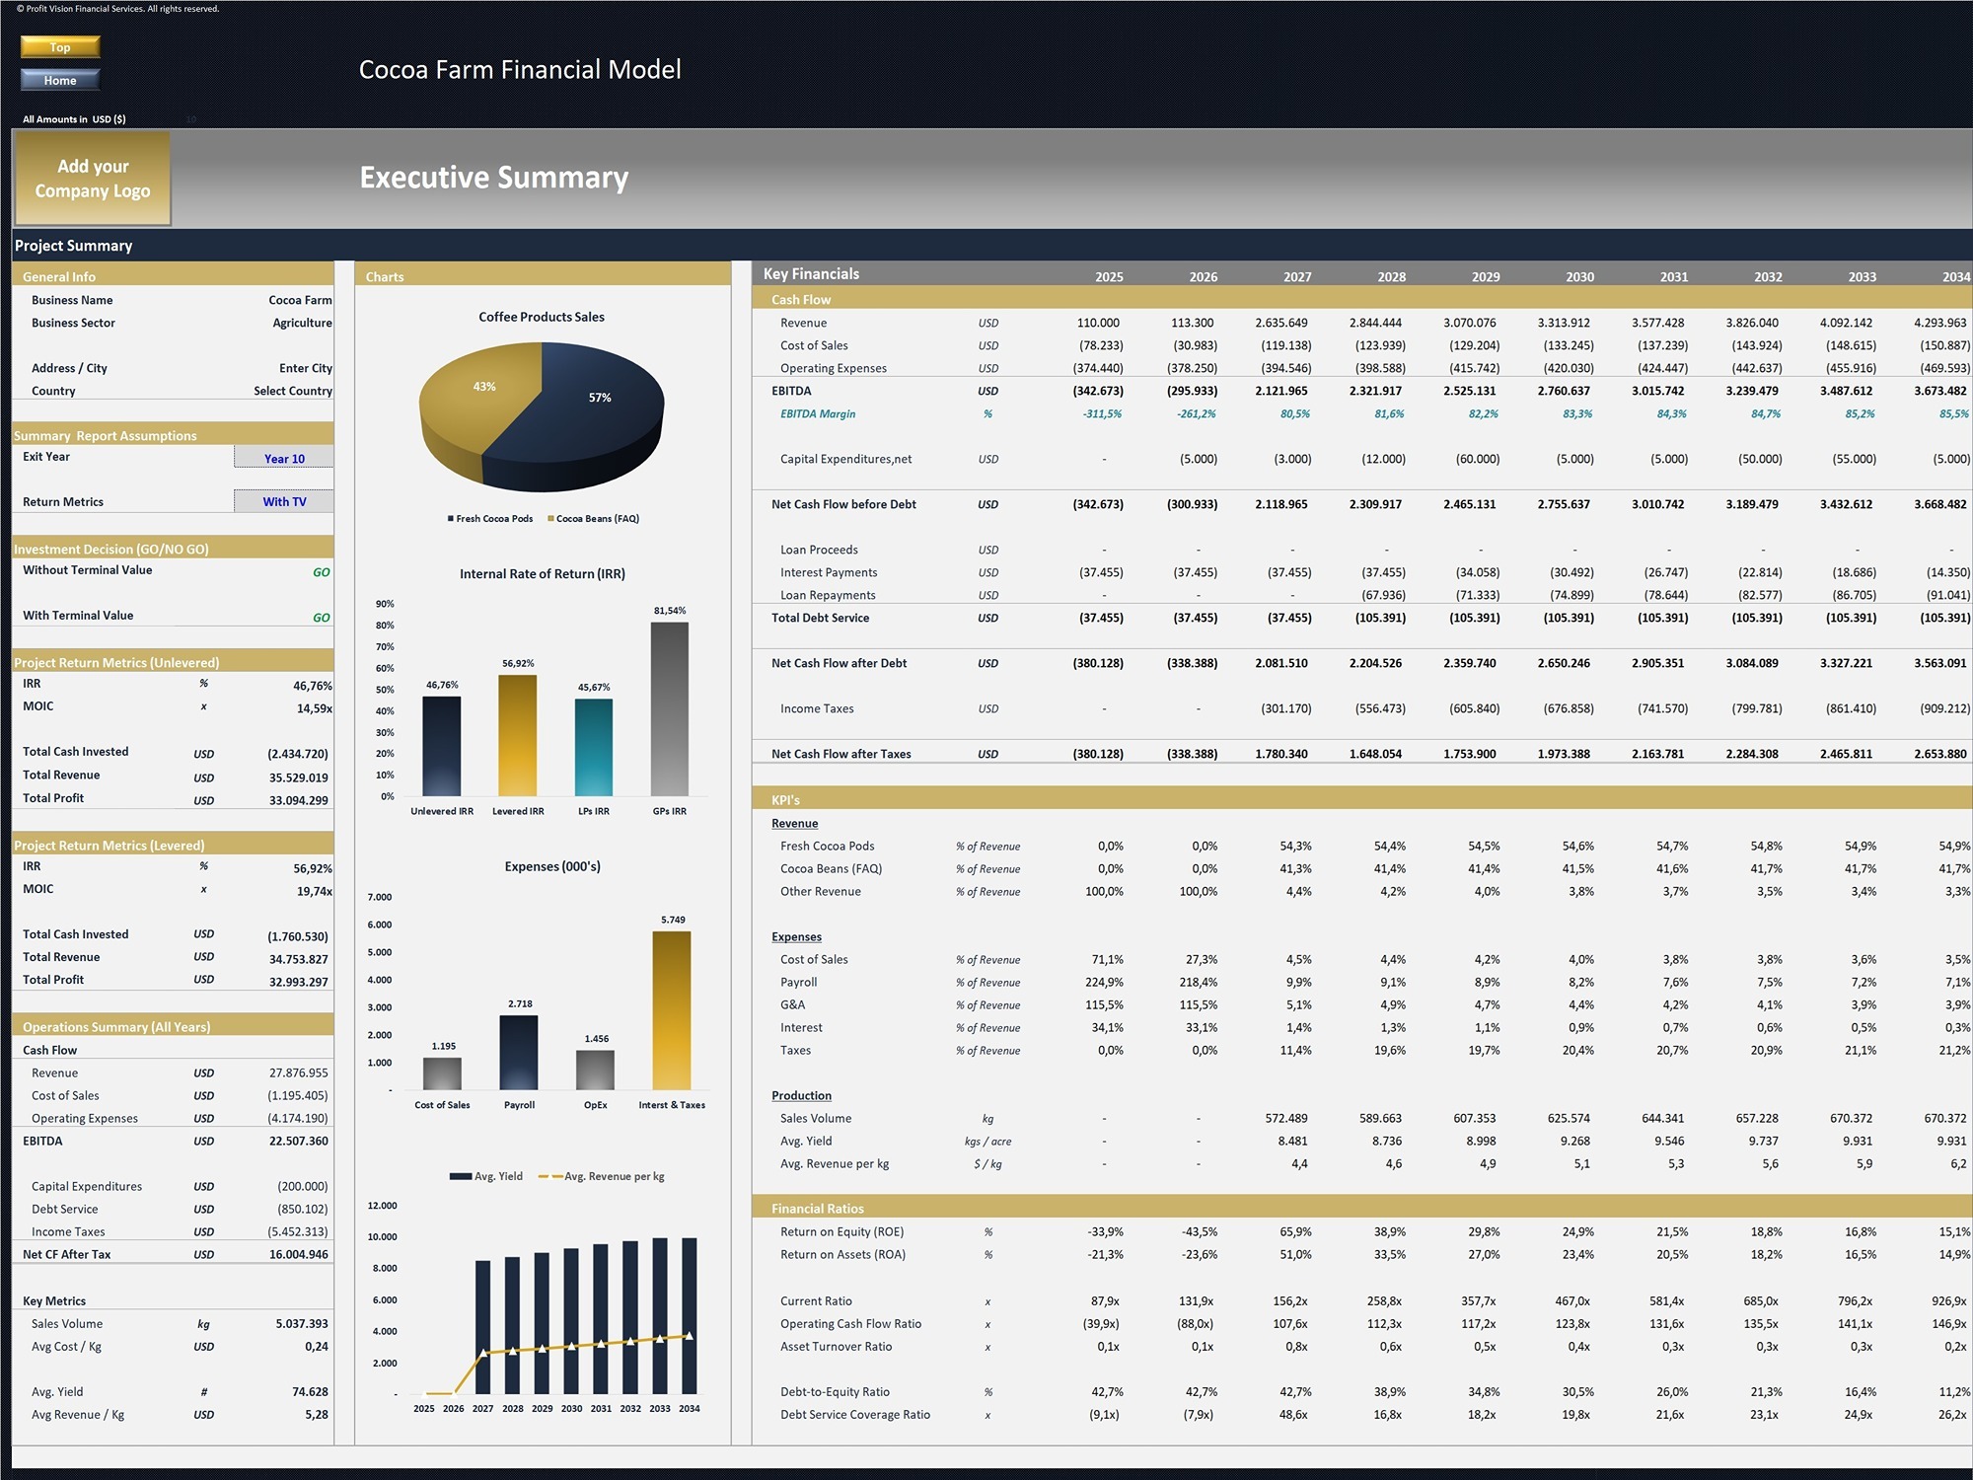Select the Enter City address field
Screen dimensions: 1973x1480
305,368
